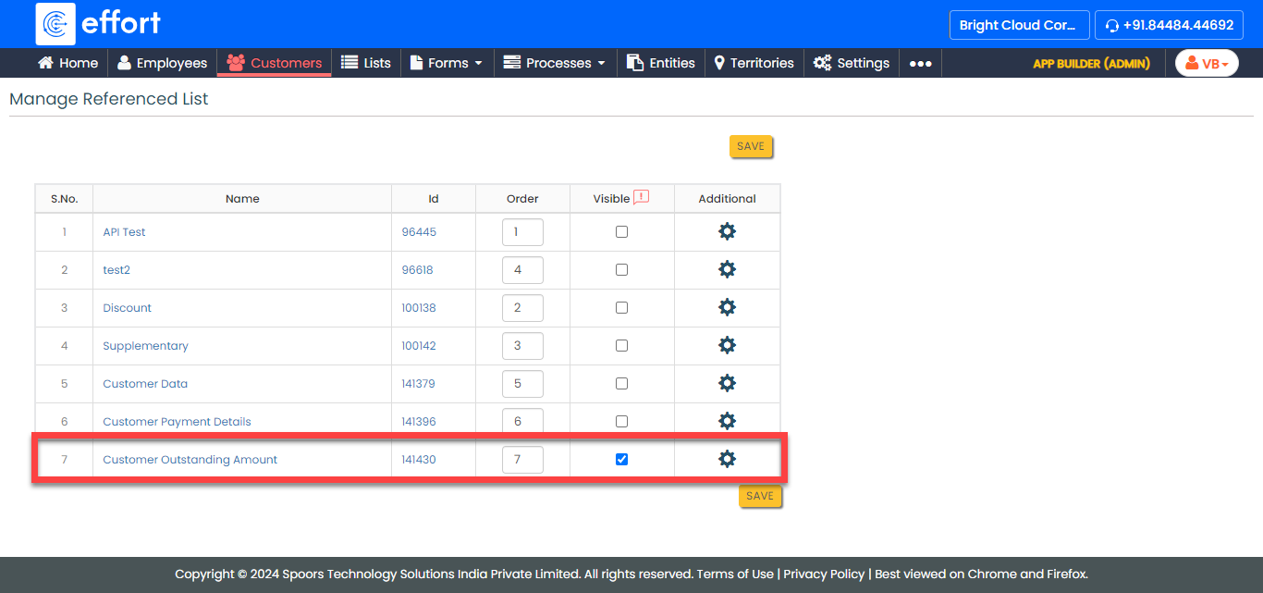The image size is (1263, 593).
Task: Open the VB user profile dropdown
Action: [x=1206, y=63]
